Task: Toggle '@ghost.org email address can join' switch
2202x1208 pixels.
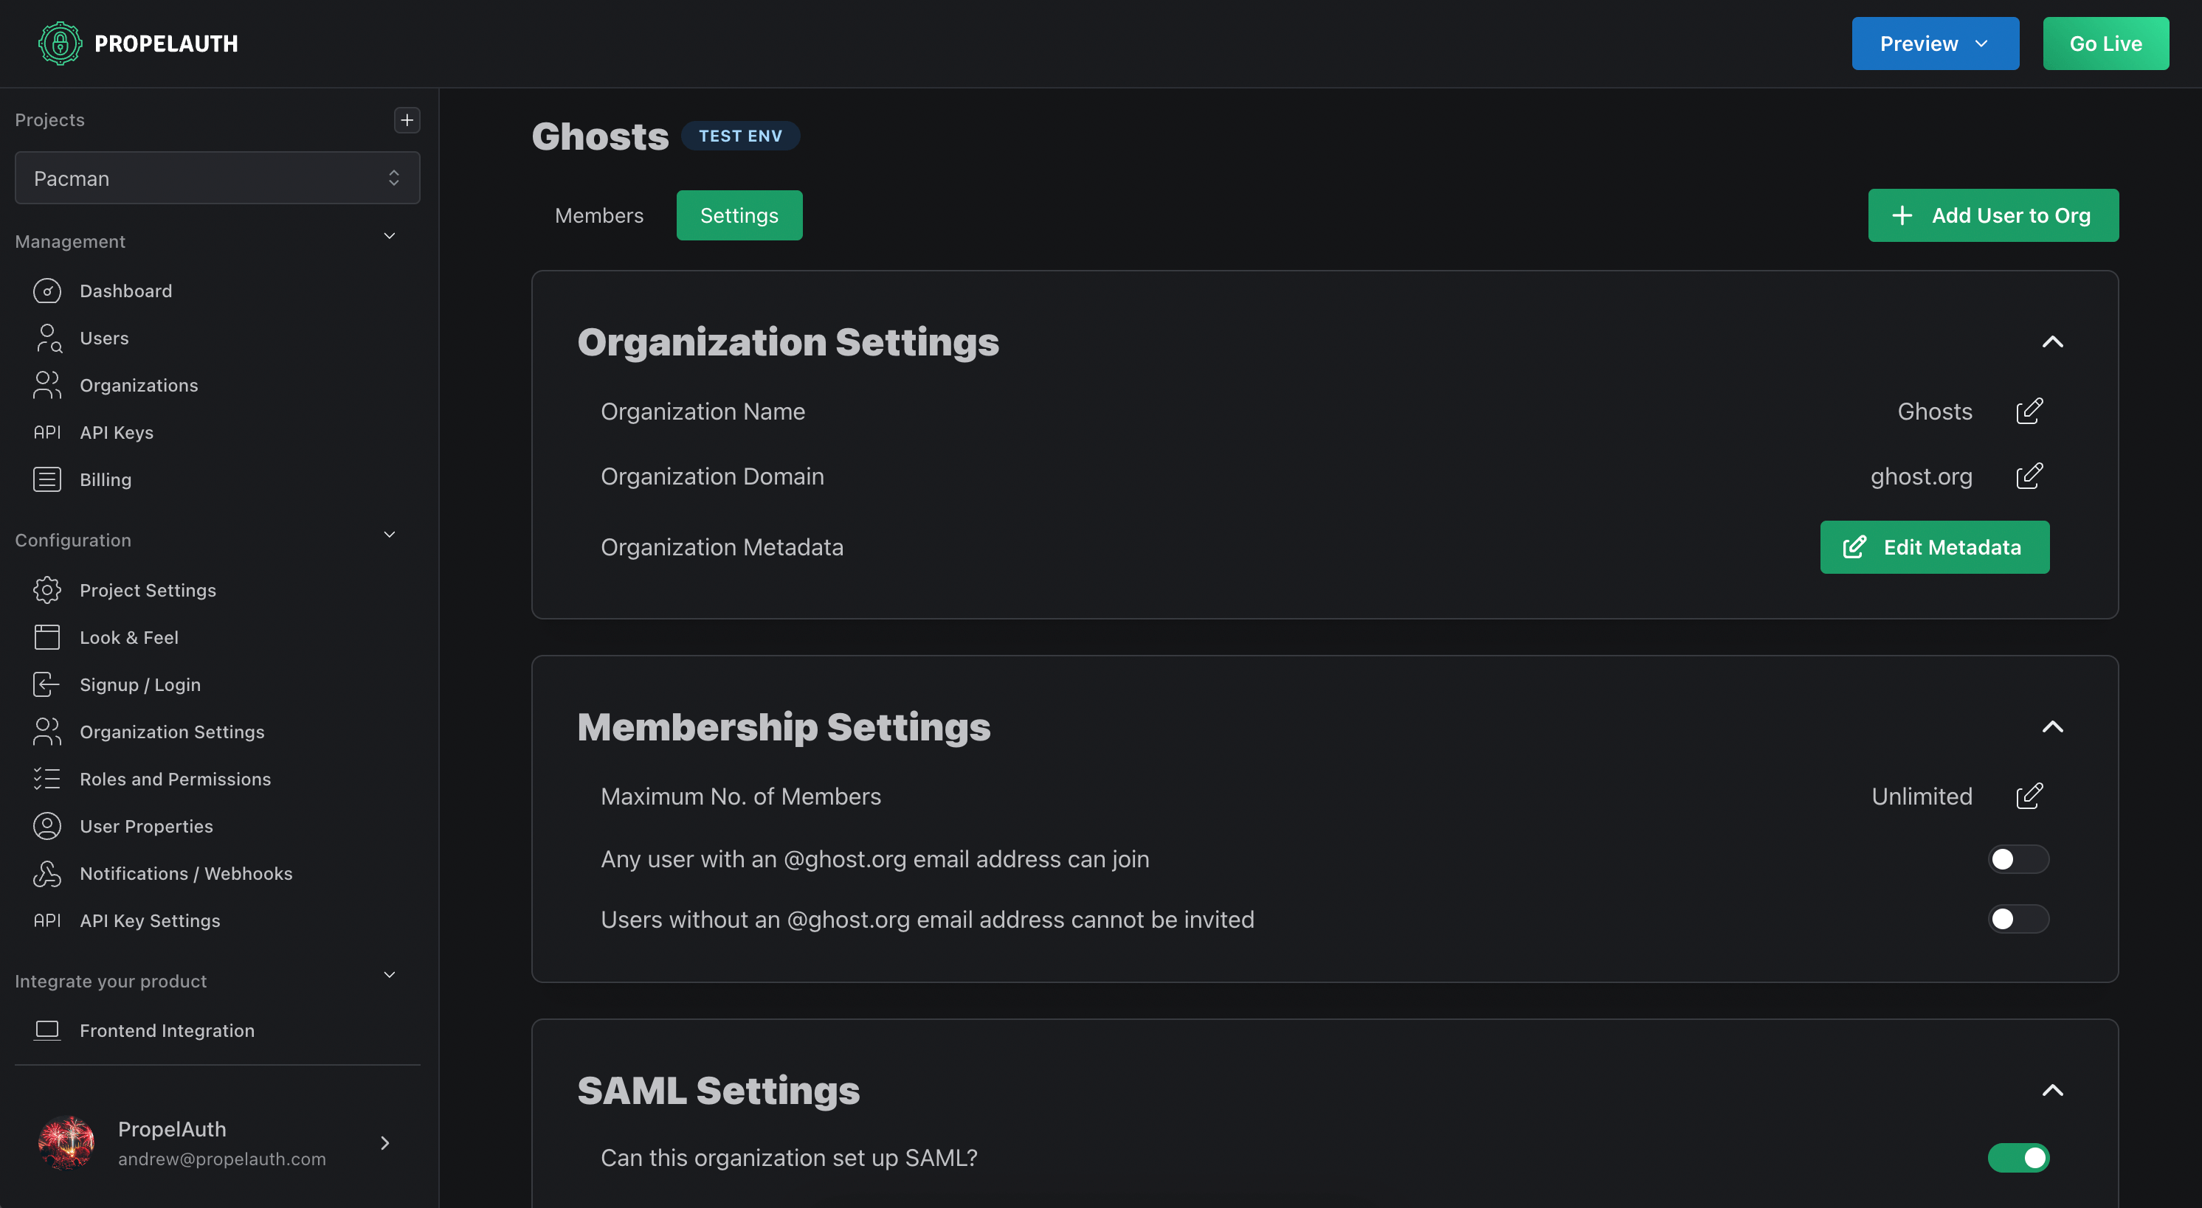Action: (2018, 858)
